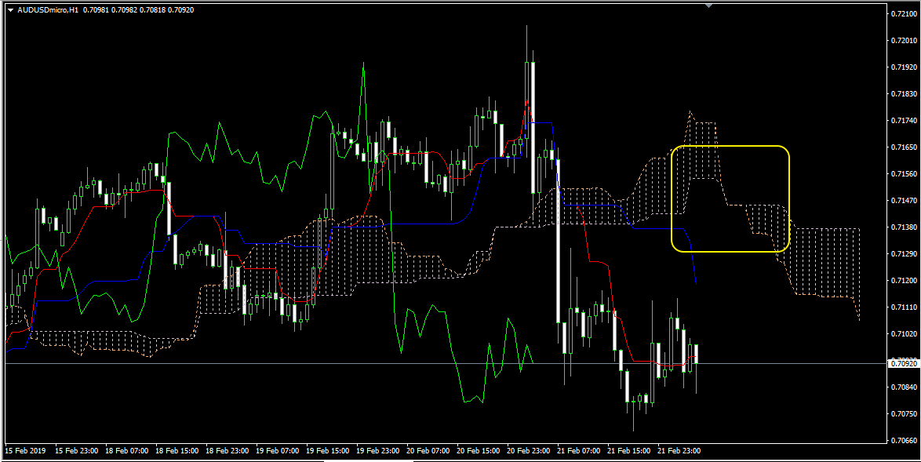Select the yellow rounded rectangle's top edge

click(730, 146)
